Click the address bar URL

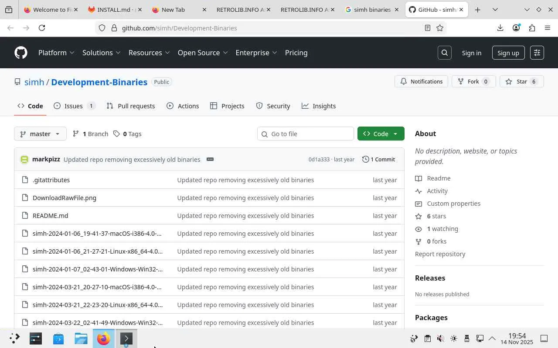pyautogui.click(x=180, y=28)
